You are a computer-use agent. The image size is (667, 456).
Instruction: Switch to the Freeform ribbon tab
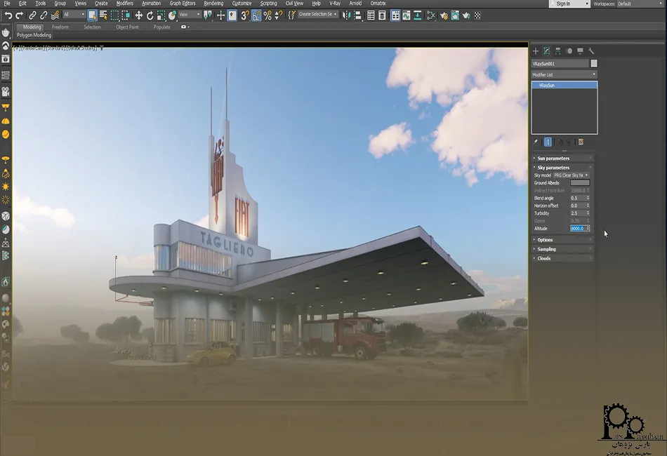tap(60, 27)
